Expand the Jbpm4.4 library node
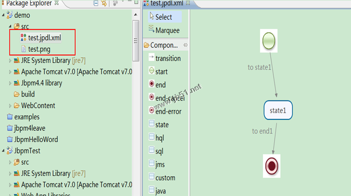 tap(10, 83)
